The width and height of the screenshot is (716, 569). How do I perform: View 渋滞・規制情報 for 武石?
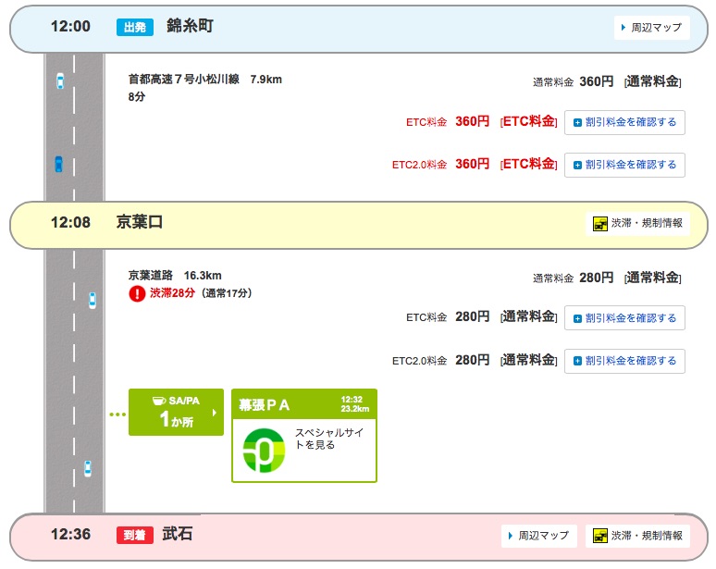click(637, 535)
